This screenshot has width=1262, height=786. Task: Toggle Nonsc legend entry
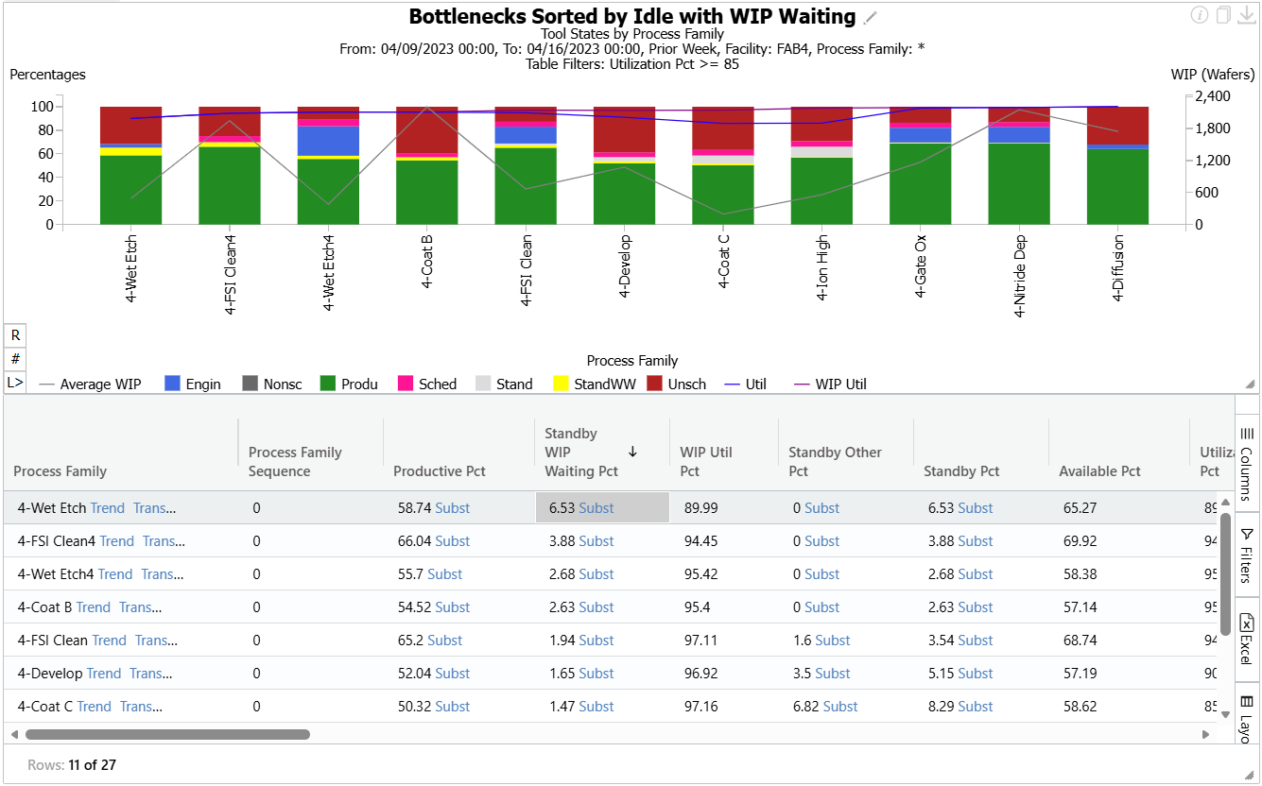pyautogui.click(x=272, y=384)
